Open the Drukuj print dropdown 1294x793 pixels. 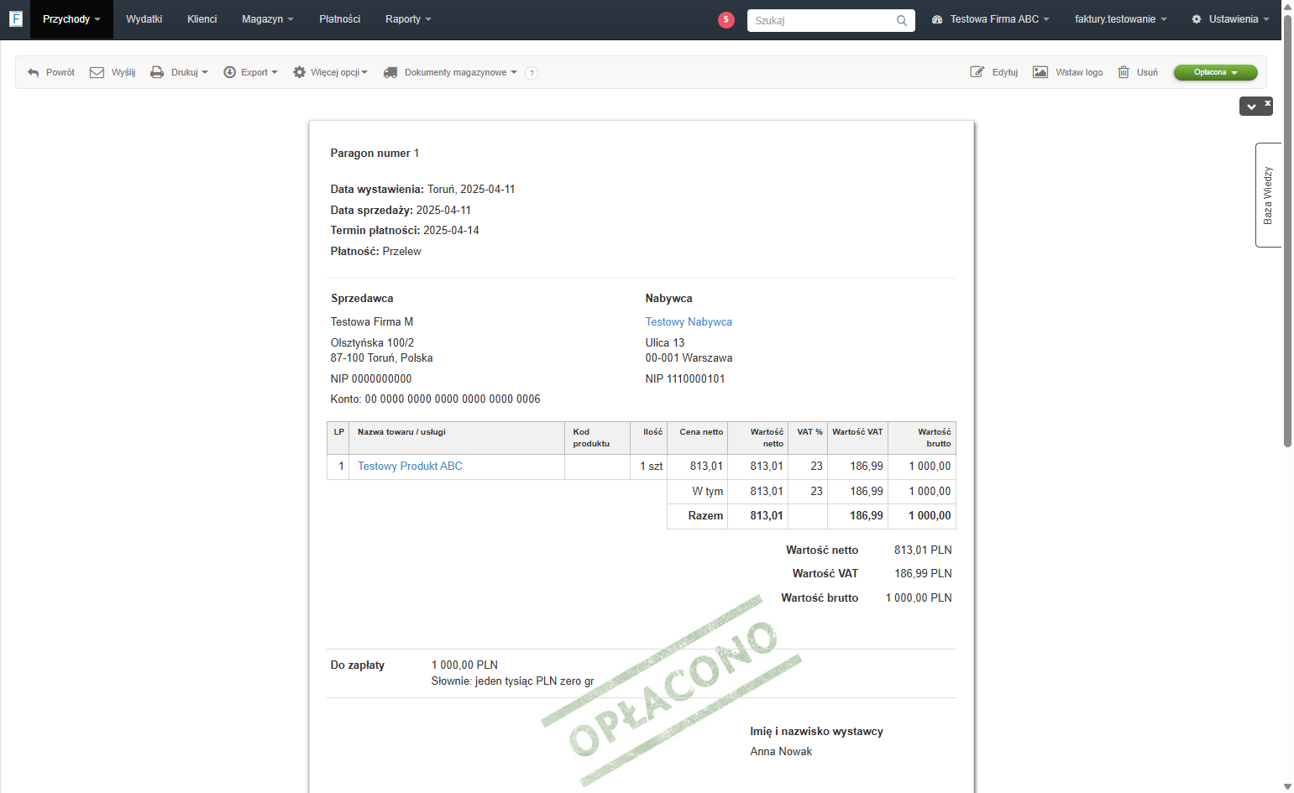tap(179, 73)
